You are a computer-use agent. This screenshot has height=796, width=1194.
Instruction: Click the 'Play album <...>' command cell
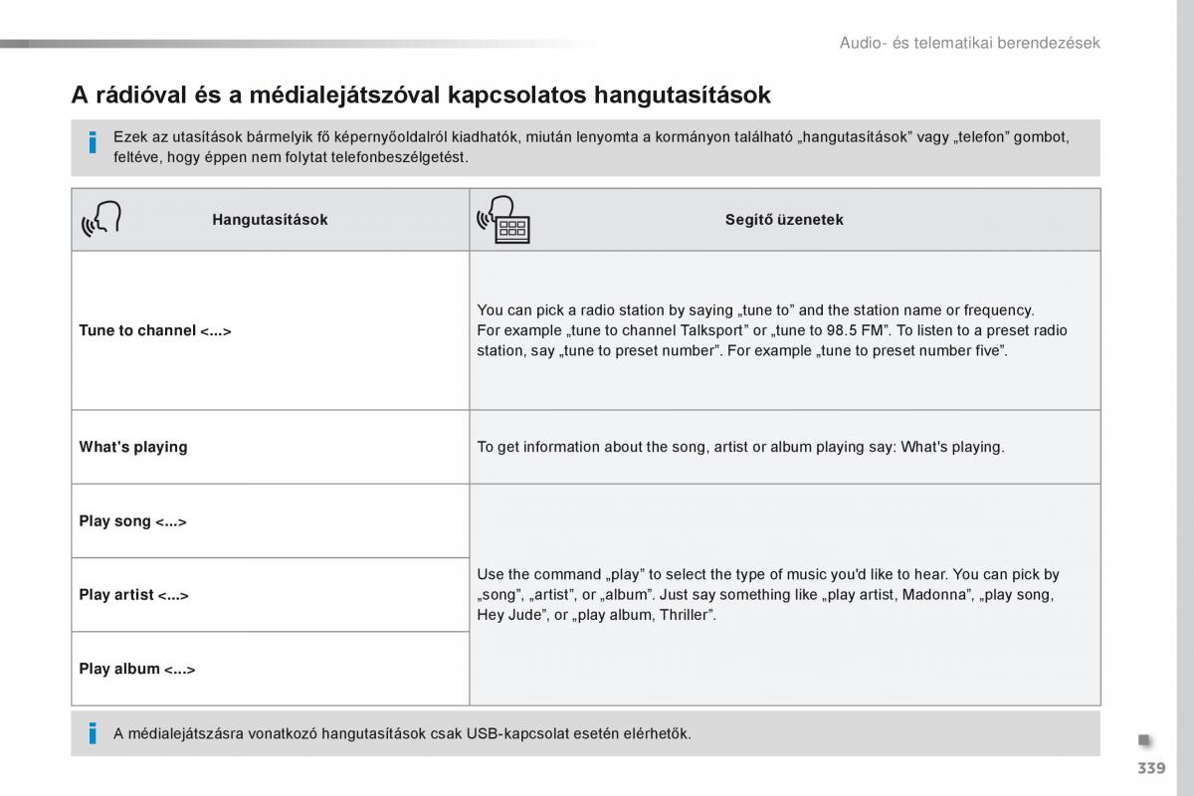pos(271,669)
